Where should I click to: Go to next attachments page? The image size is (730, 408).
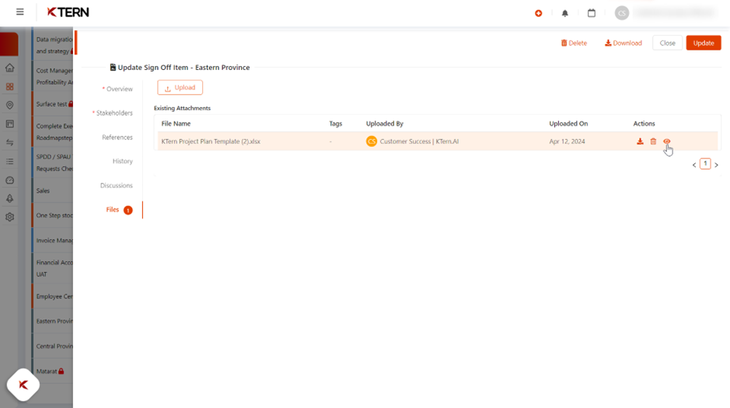[x=716, y=165]
